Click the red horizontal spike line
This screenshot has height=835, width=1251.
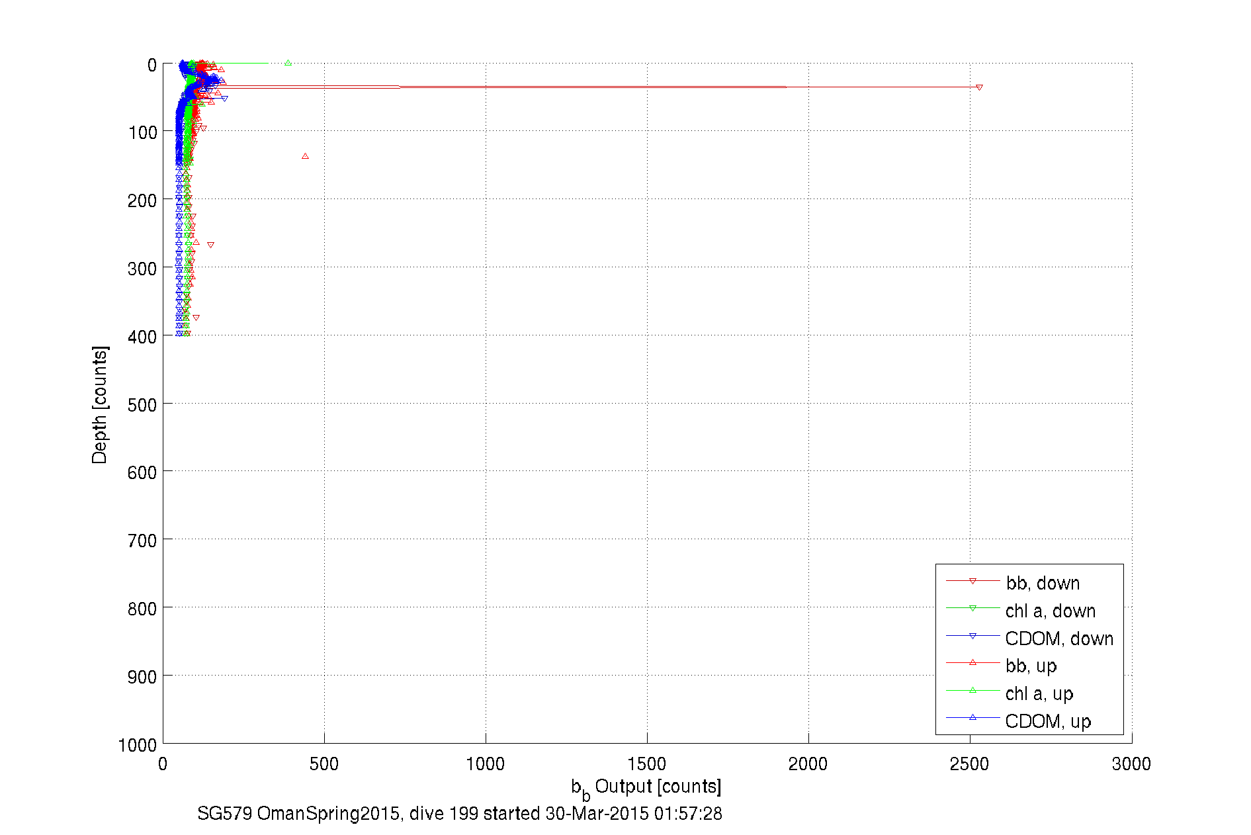pyautogui.click(x=592, y=87)
